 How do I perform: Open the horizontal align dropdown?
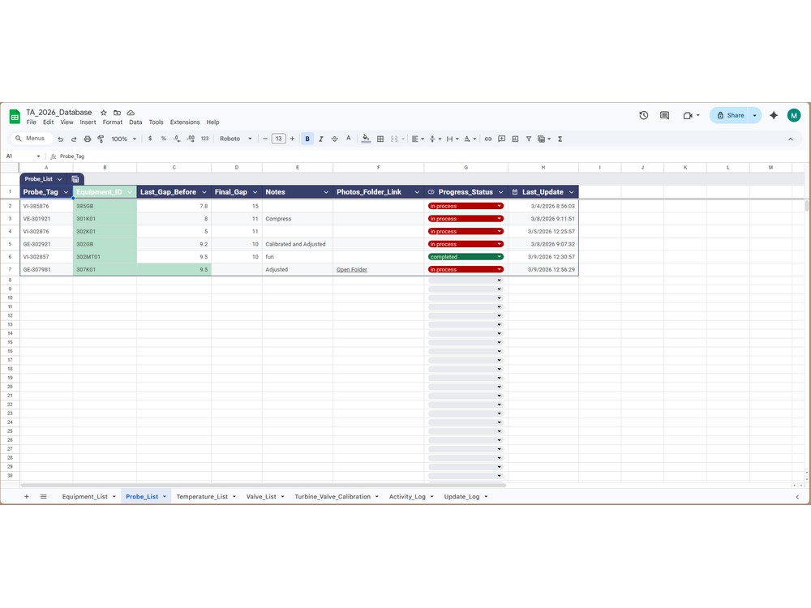coord(418,139)
